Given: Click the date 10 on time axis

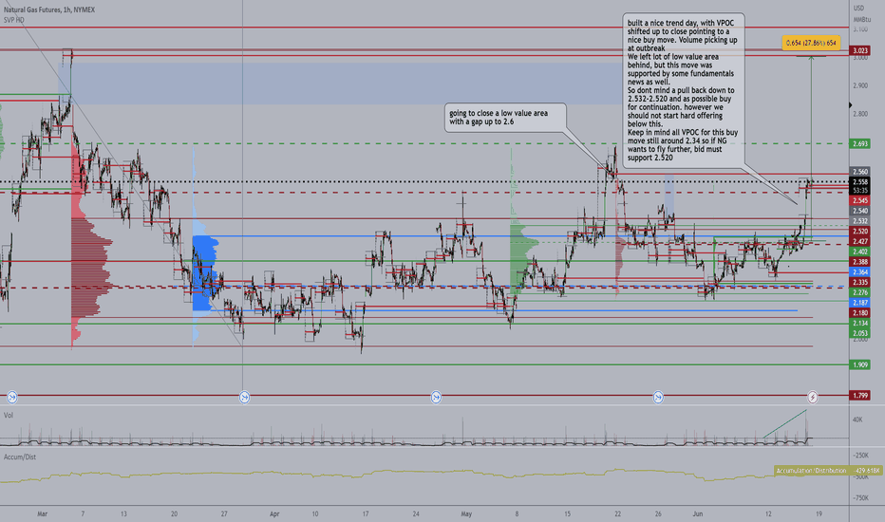Looking at the screenshot, I should tap(315, 513).
